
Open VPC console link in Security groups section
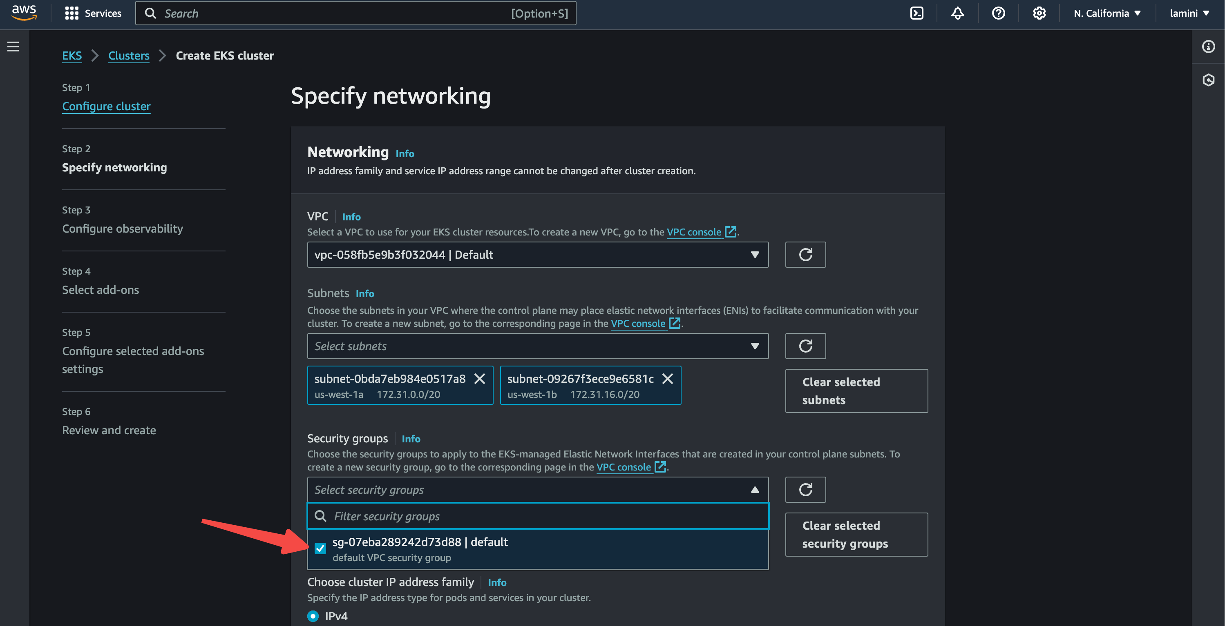click(x=624, y=467)
